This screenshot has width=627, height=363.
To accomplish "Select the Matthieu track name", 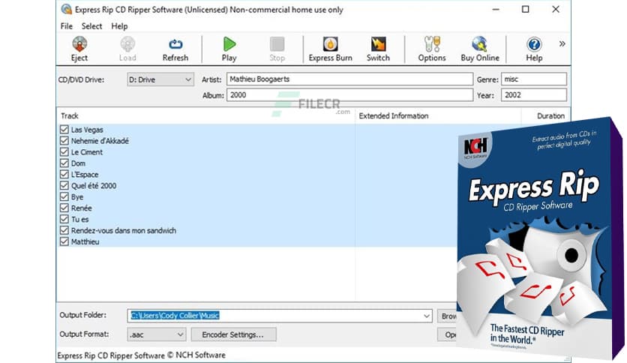I will coord(85,241).
